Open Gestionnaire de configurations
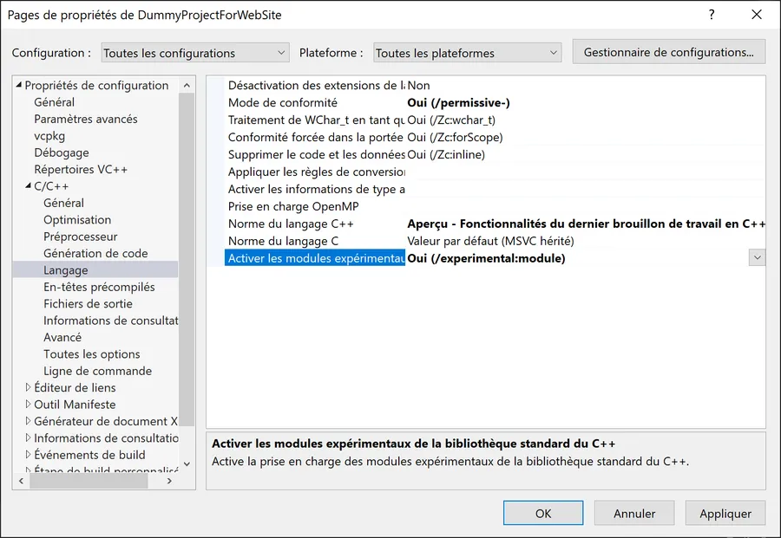Screen dimensions: 781x538 click(x=668, y=52)
